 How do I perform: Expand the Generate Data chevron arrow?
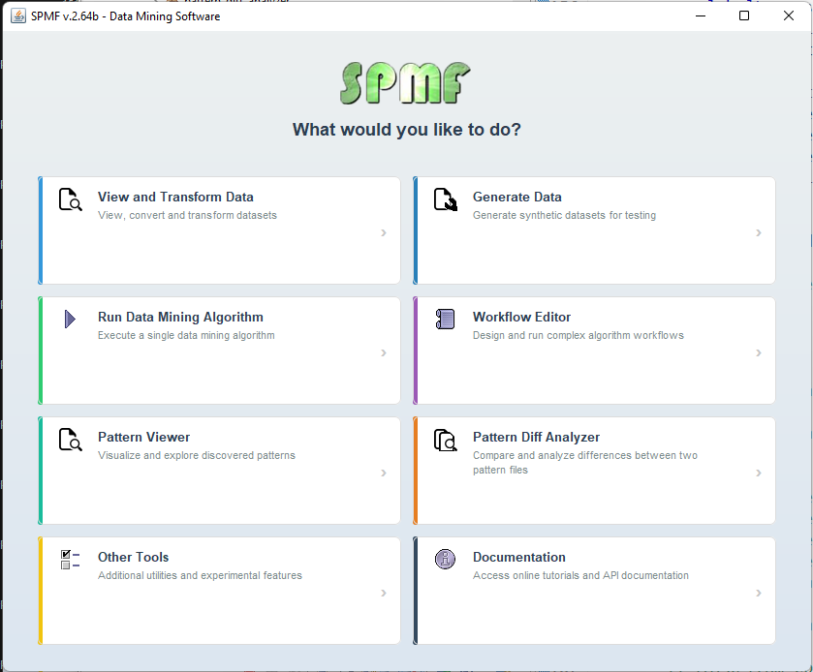pyautogui.click(x=759, y=233)
